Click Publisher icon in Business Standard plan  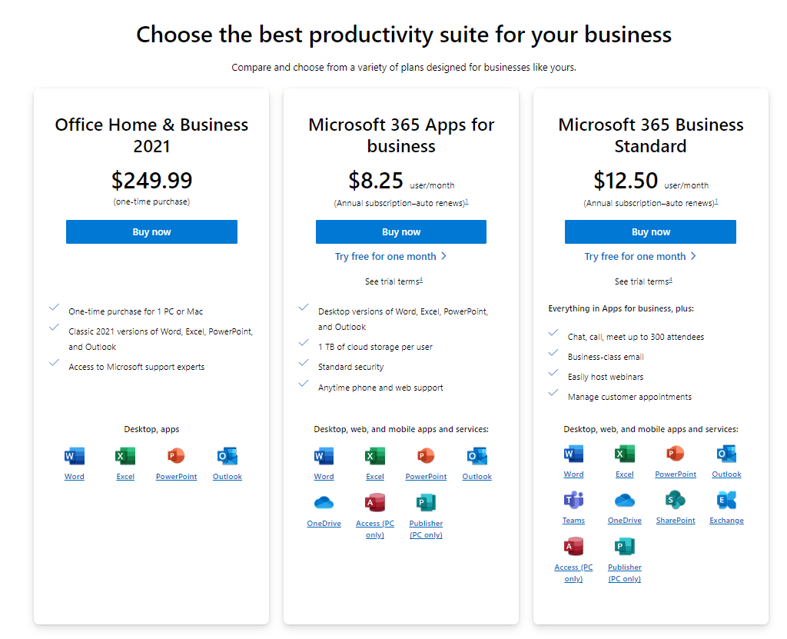pos(624,546)
